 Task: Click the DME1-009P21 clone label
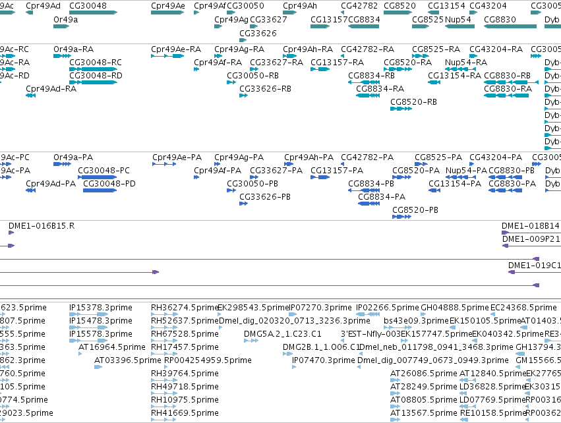(531, 239)
